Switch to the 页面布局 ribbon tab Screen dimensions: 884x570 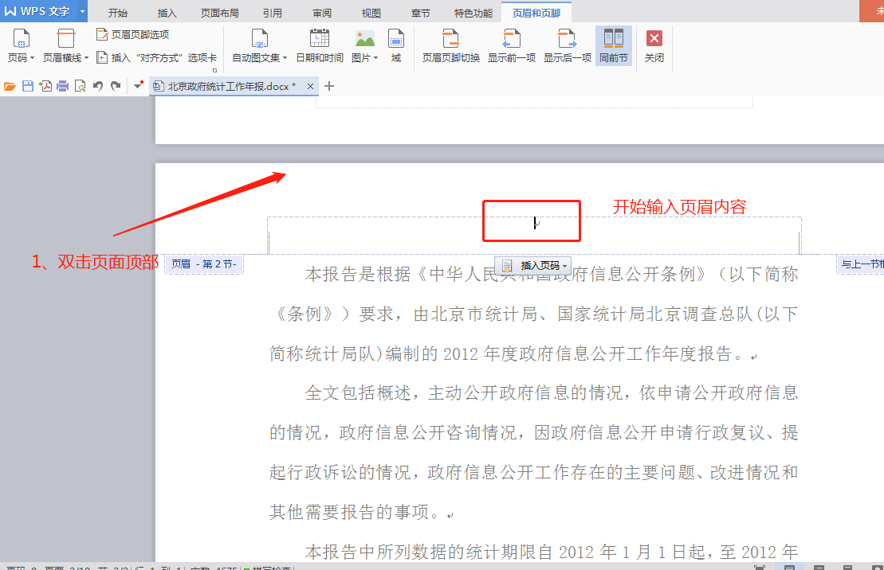click(220, 13)
